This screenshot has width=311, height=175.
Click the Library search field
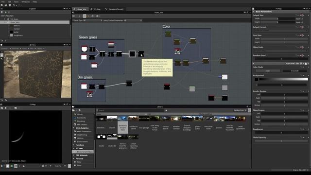130,110
